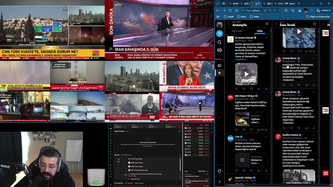Open the En Hisseler tab in stock app

click(129, 183)
